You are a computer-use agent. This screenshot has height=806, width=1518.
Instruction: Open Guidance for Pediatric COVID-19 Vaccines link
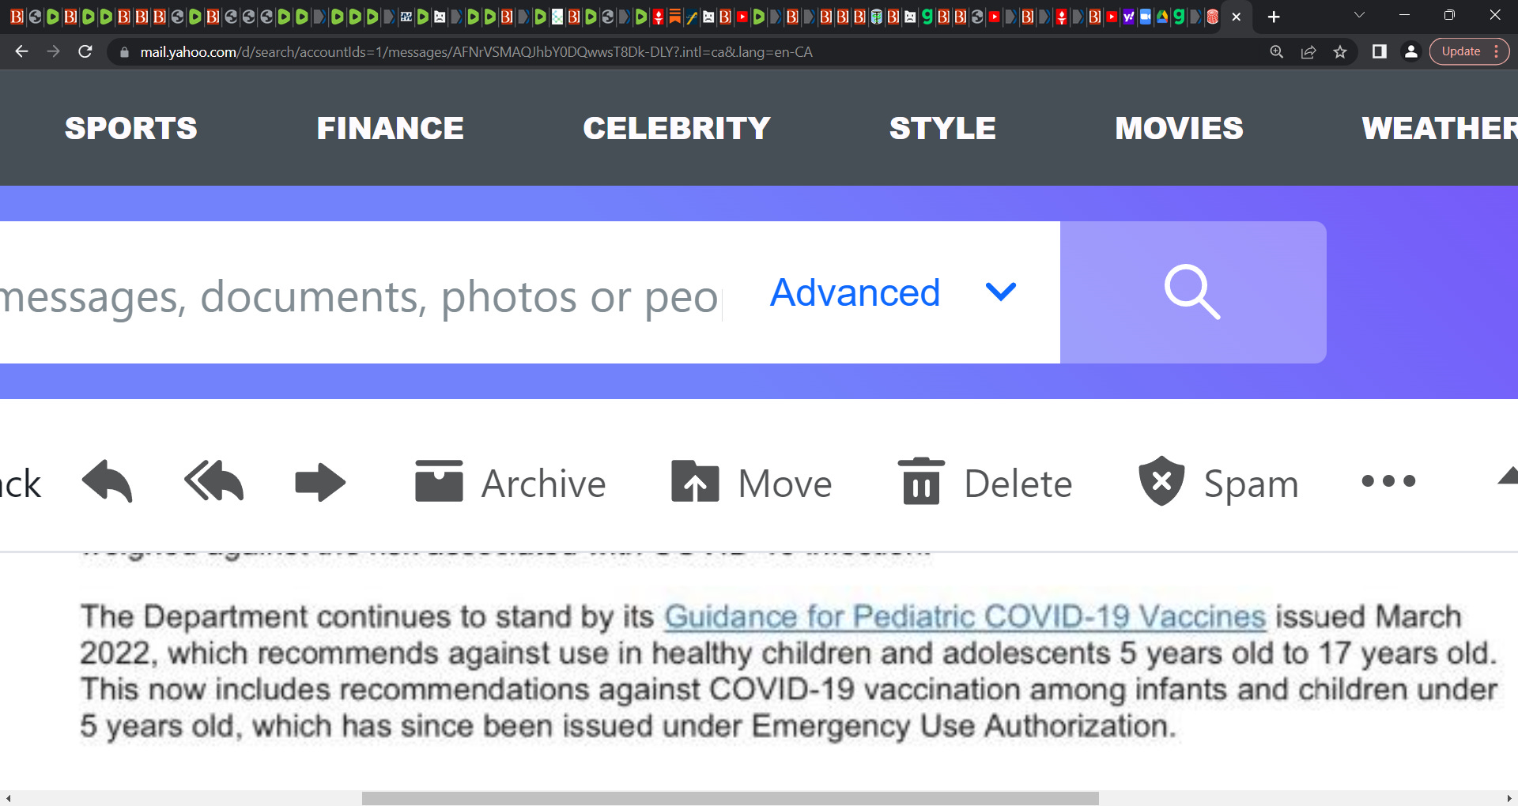pyautogui.click(x=965, y=616)
